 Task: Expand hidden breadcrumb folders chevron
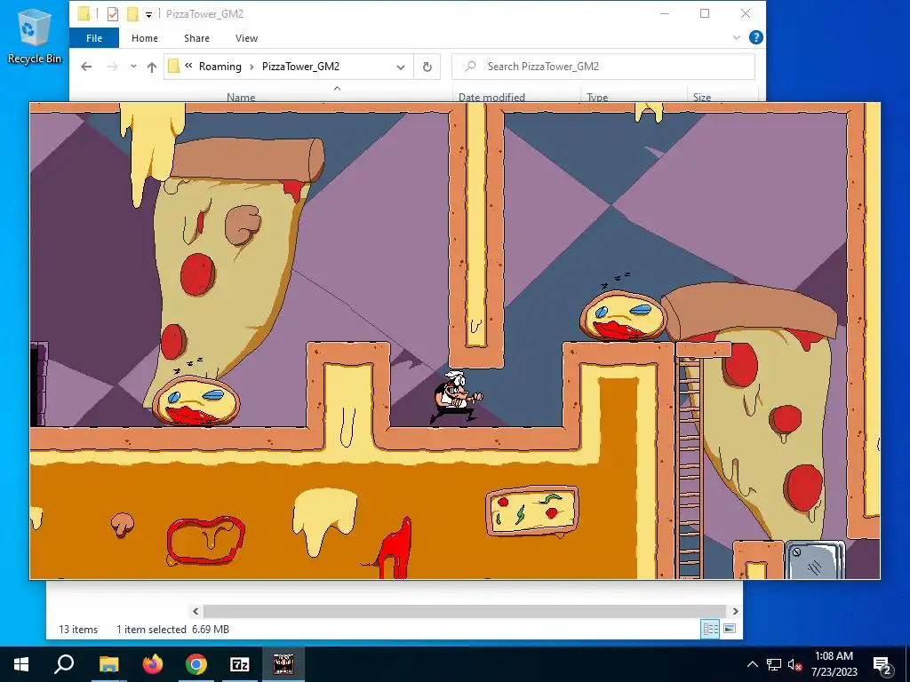tap(188, 66)
